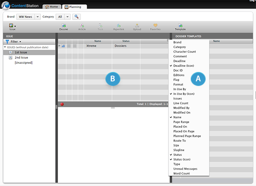Uncheck the In Use By (Icon) column
The image size is (256, 186).
click(x=185, y=94)
